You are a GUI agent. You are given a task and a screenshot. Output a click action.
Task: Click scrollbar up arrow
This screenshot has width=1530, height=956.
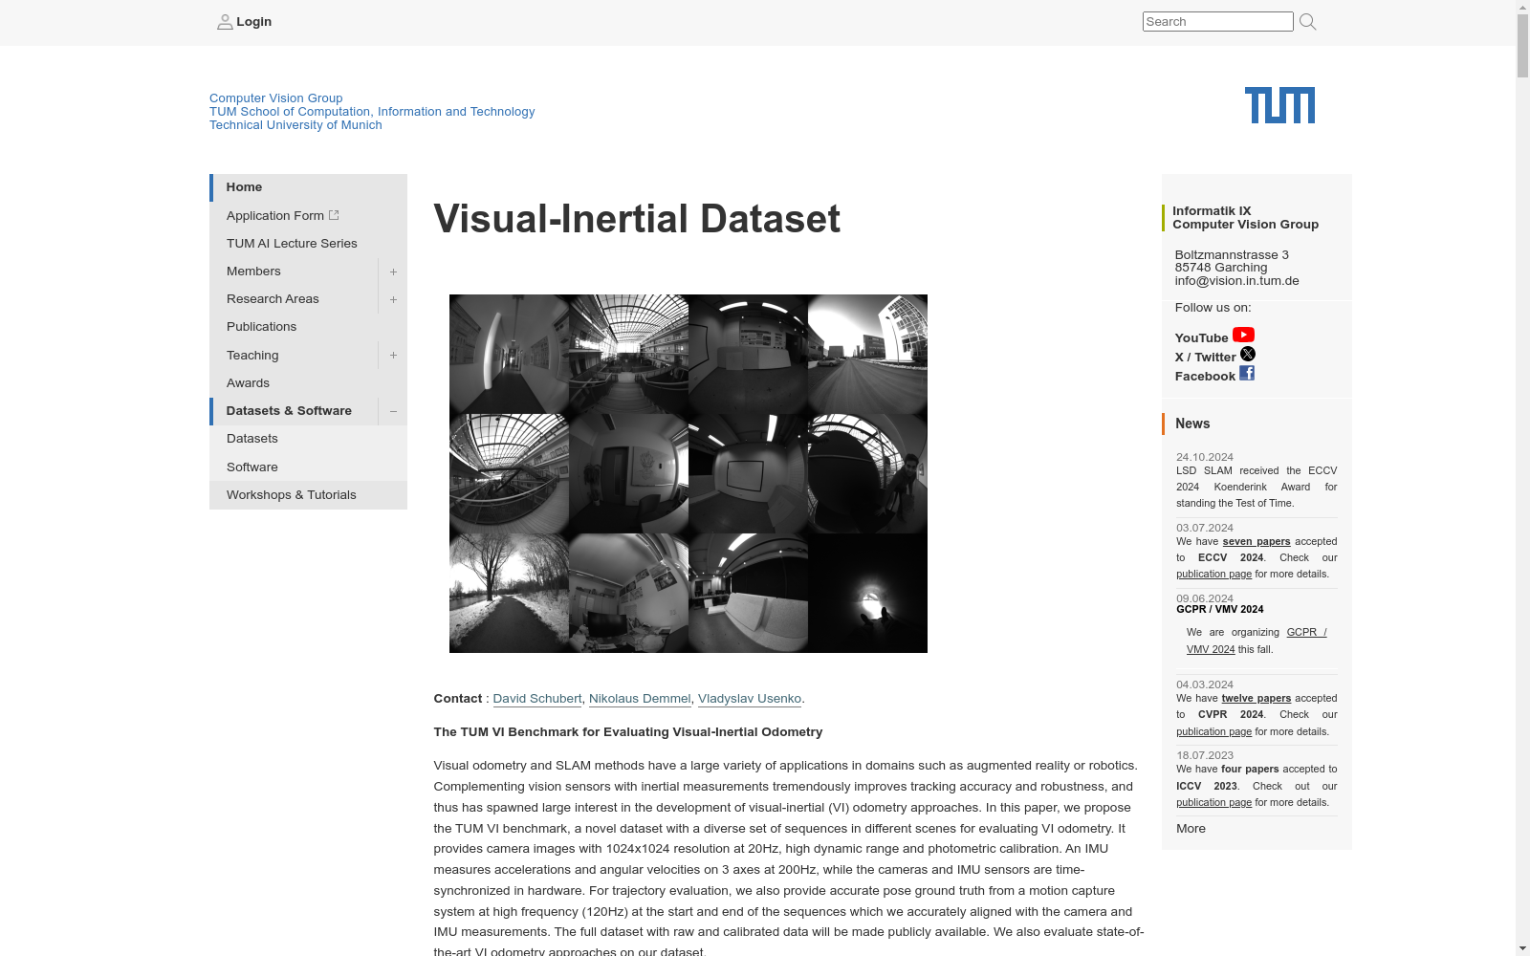click(x=1522, y=7)
